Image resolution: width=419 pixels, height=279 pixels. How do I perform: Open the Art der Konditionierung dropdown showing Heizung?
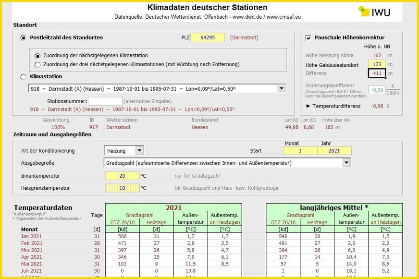coord(138,150)
